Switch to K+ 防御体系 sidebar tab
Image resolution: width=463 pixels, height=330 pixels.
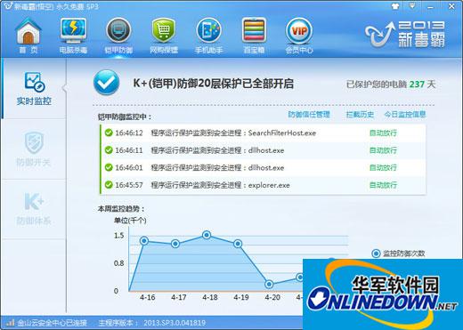click(x=34, y=208)
